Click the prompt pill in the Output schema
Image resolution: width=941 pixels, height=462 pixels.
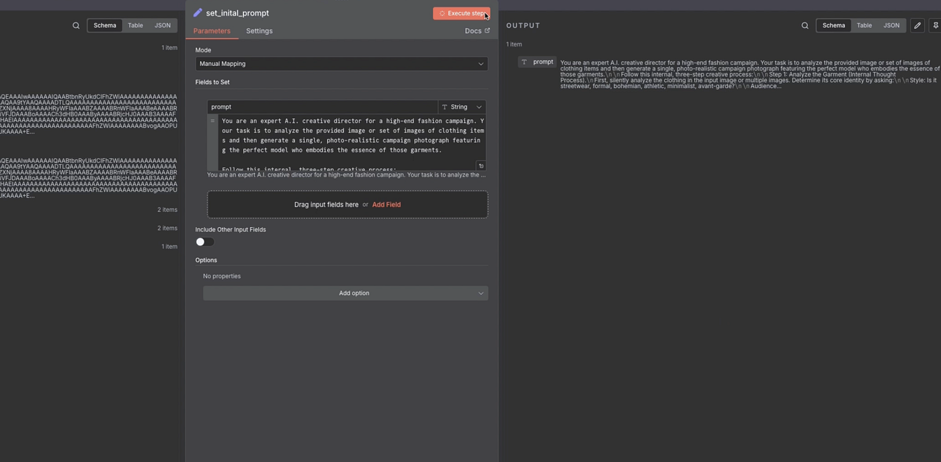click(538, 62)
